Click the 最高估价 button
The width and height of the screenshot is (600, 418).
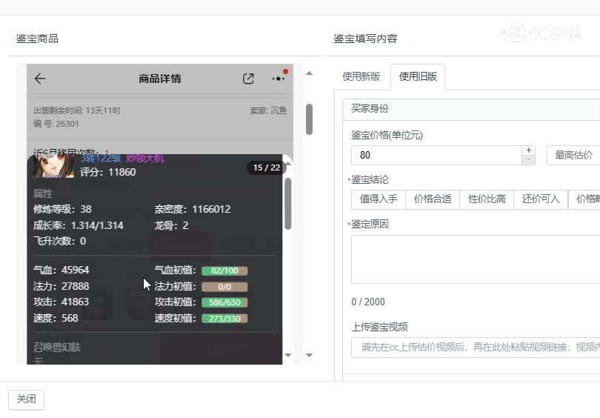click(x=573, y=155)
